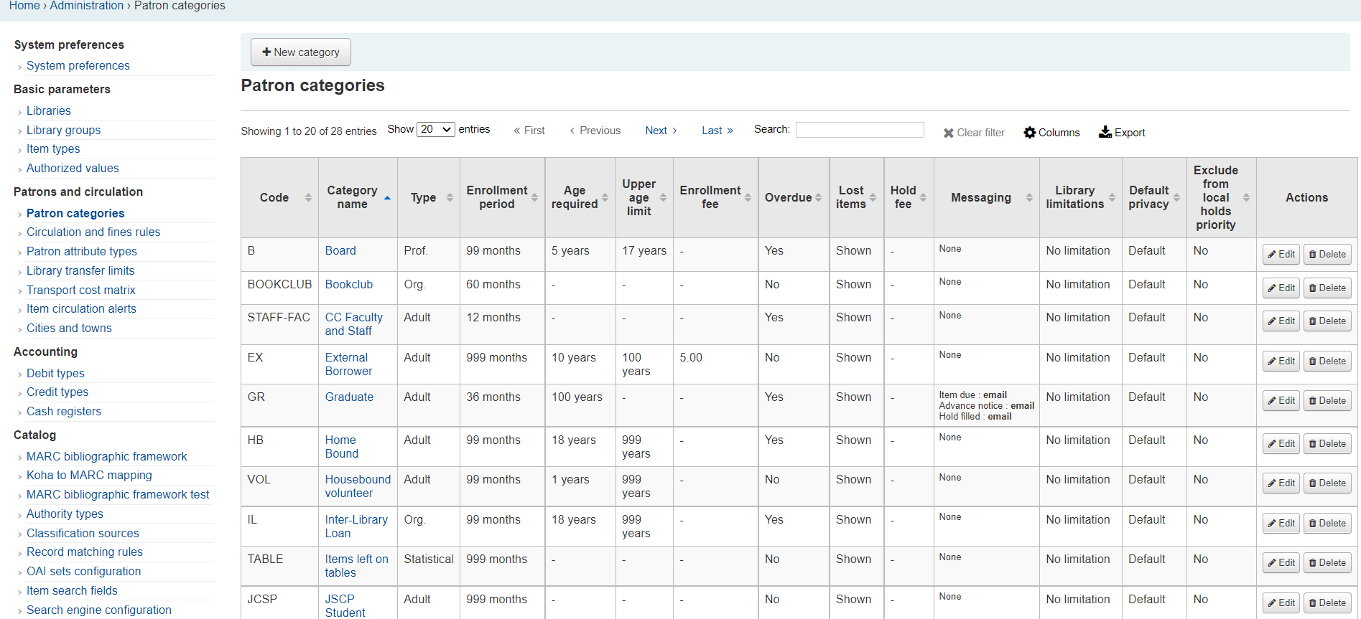
Task: Sort by Enrollment period column arrows
Action: click(535, 197)
